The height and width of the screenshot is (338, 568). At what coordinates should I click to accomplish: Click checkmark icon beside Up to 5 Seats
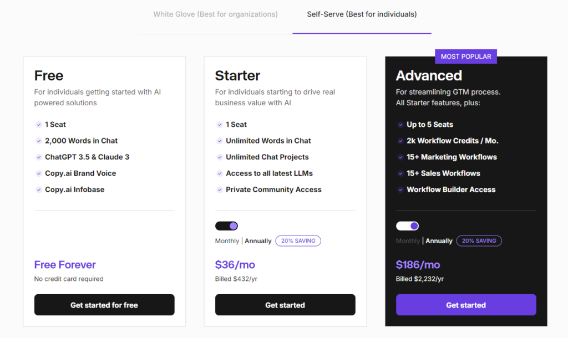pyautogui.click(x=400, y=125)
